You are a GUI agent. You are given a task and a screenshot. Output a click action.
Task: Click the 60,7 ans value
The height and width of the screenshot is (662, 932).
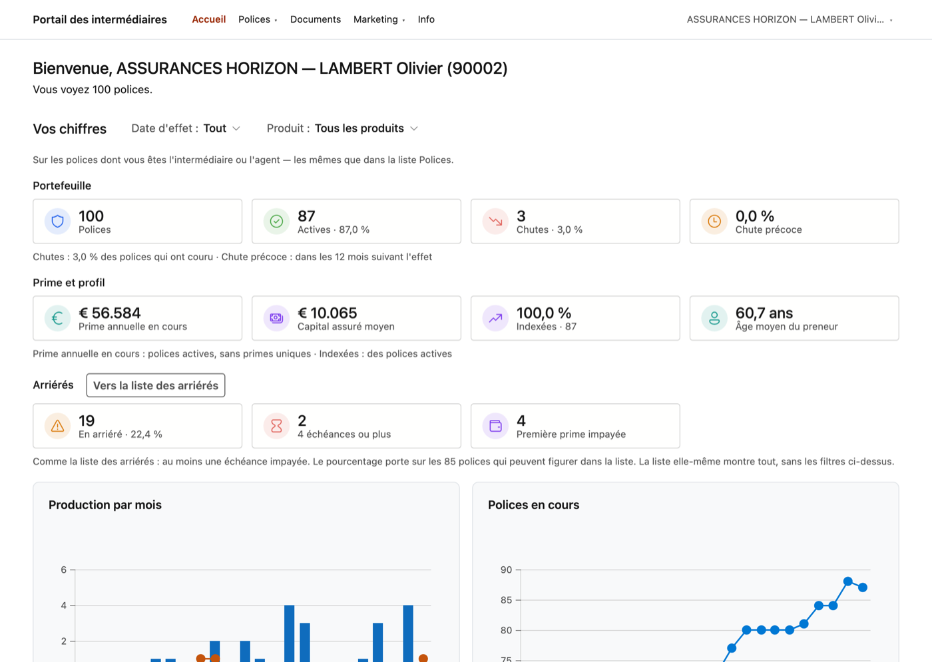pyautogui.click(x=764, y=313)
